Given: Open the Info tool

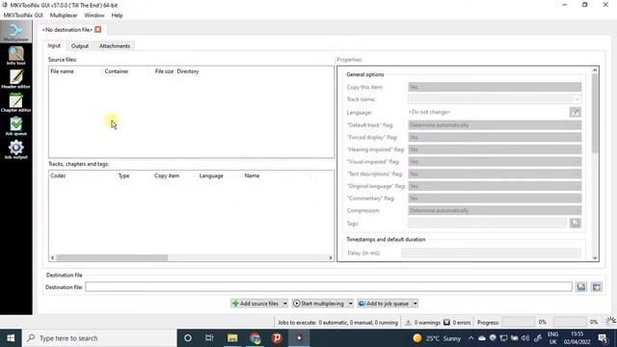Looking at the screenshot, I should pyautogui.click(x=15, y=56).
